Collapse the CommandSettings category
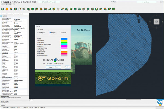This screenshot has height=109, width=164. 1,77
